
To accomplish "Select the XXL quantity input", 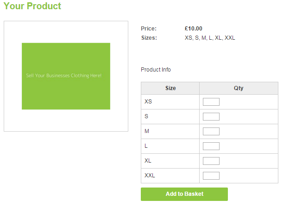I will [211, 176].
